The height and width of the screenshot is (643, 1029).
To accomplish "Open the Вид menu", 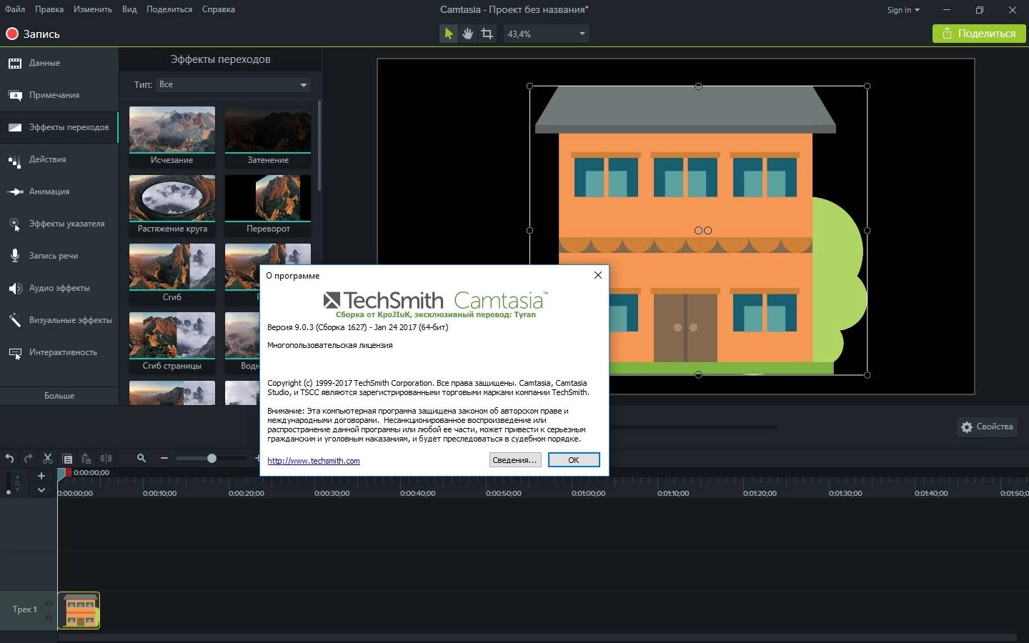I will pos(129,9).
